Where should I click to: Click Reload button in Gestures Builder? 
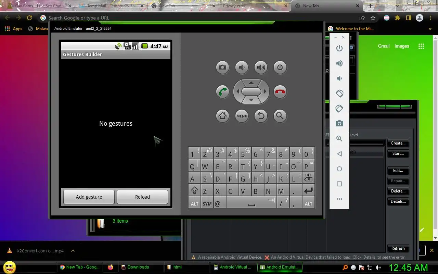click(x=142, y=197)
